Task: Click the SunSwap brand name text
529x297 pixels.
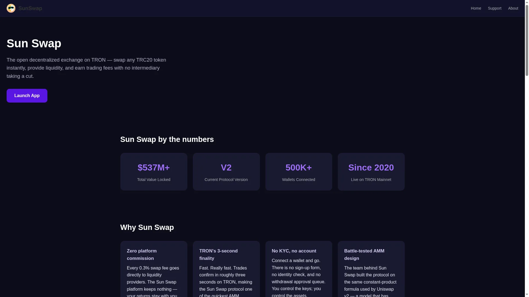Action: click(x=30, y=9)
